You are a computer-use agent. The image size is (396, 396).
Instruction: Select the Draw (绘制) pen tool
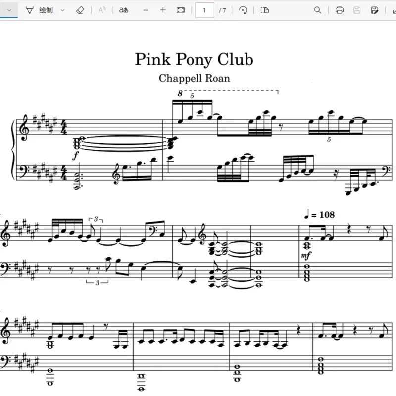[x=39, y=10]
